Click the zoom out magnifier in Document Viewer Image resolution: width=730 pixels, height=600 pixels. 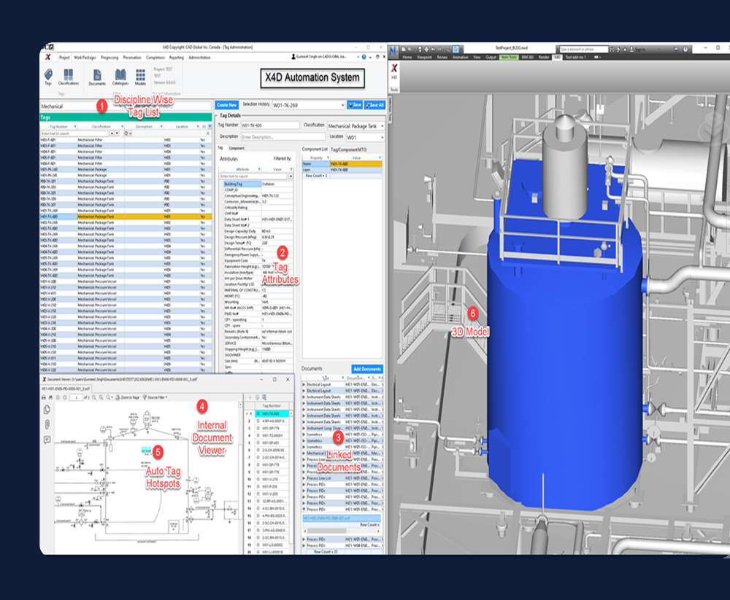tap(94, 397)
